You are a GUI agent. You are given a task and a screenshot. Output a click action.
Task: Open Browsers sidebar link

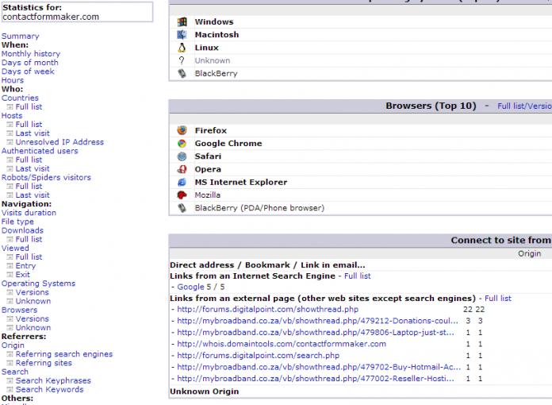19,310
